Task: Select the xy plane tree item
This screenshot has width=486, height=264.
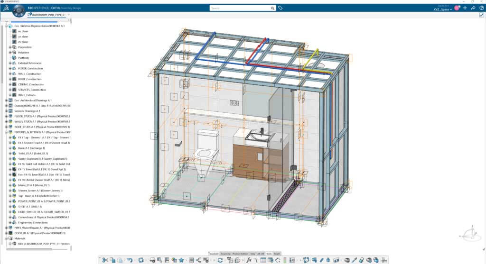Action: [23, 31]
